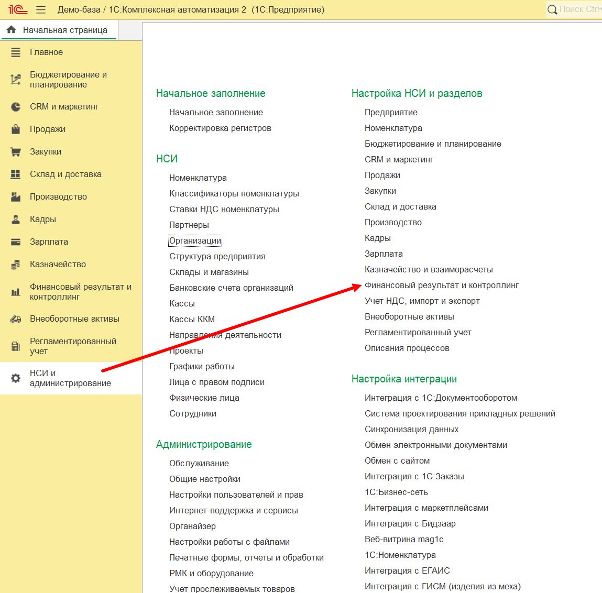The height and width of the screenshot is (593, 602).
Task: Click the Казначейство coins icon
Action: tap(16, 265)
